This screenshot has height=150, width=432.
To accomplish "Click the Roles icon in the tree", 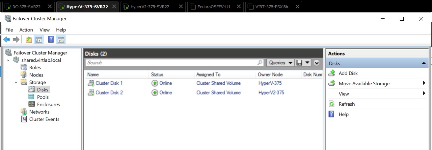I will pyautogui.click(x=24, y=67).
